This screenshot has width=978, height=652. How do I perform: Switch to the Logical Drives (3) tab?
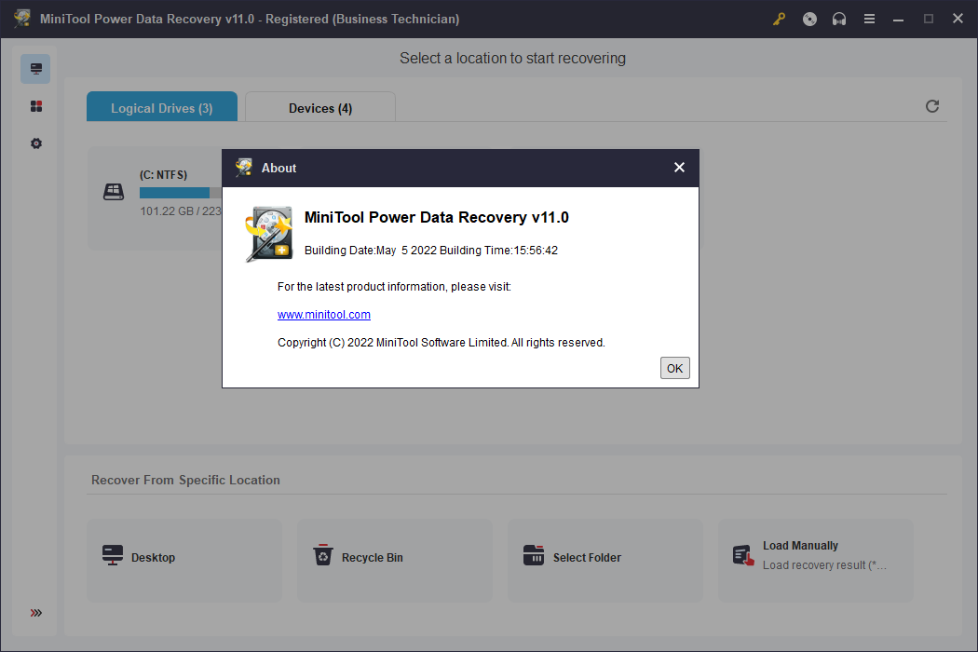coord(161,107)
